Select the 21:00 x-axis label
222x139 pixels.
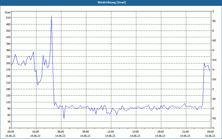point(185,132)
